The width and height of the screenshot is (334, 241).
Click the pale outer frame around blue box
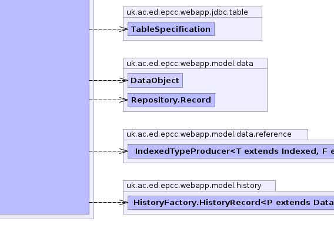point(92,107)
